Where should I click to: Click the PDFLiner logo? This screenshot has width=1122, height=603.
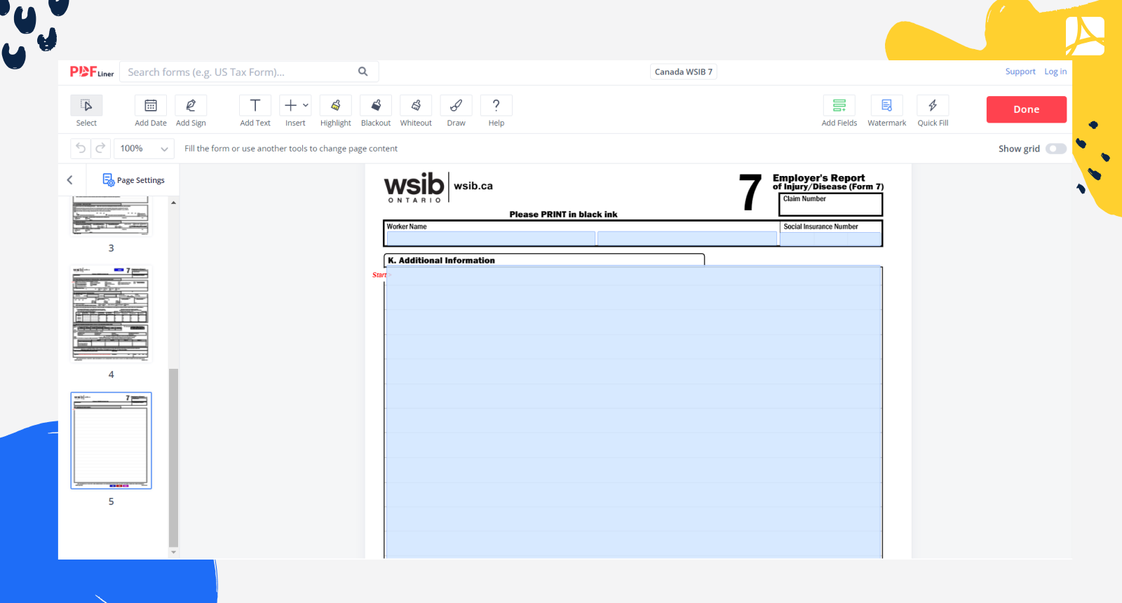click(92, 72)
